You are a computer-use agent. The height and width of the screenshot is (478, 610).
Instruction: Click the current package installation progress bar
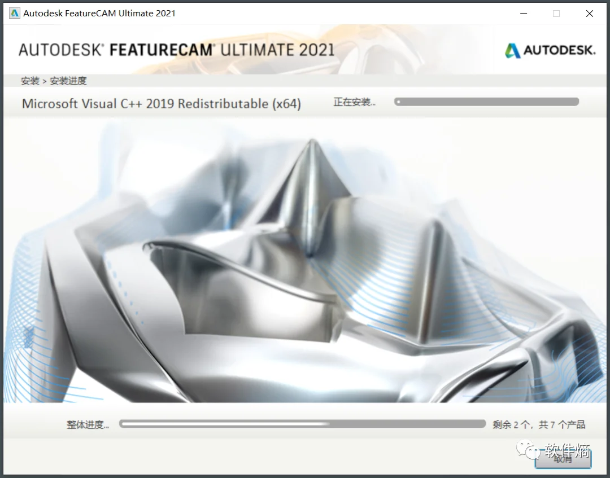point(487,102)
